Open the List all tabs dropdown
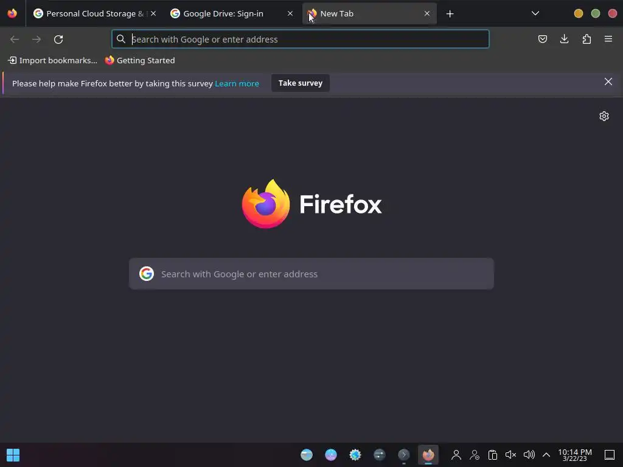 click(x=535, y=13)
